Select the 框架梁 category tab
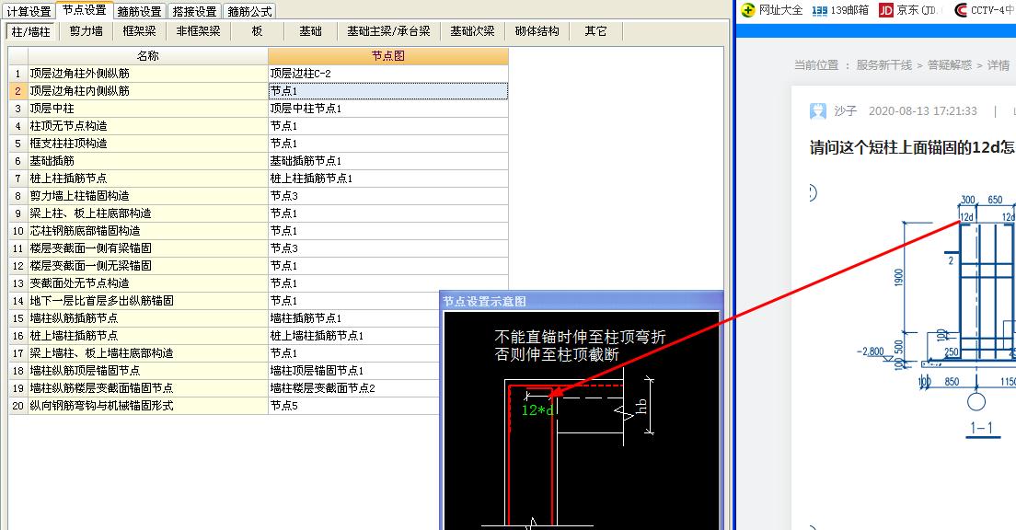 click(139, 31)
